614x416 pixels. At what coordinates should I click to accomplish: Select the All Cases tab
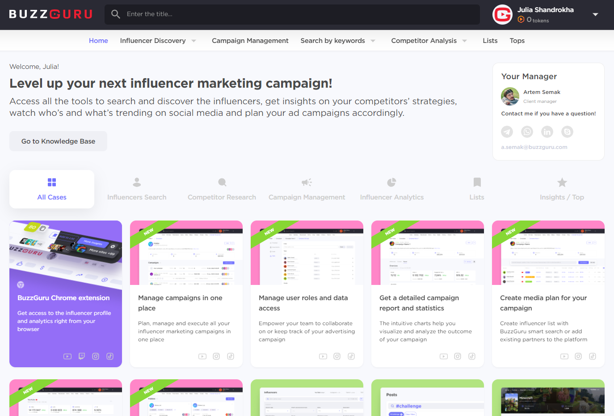click(x=52, y=189)
